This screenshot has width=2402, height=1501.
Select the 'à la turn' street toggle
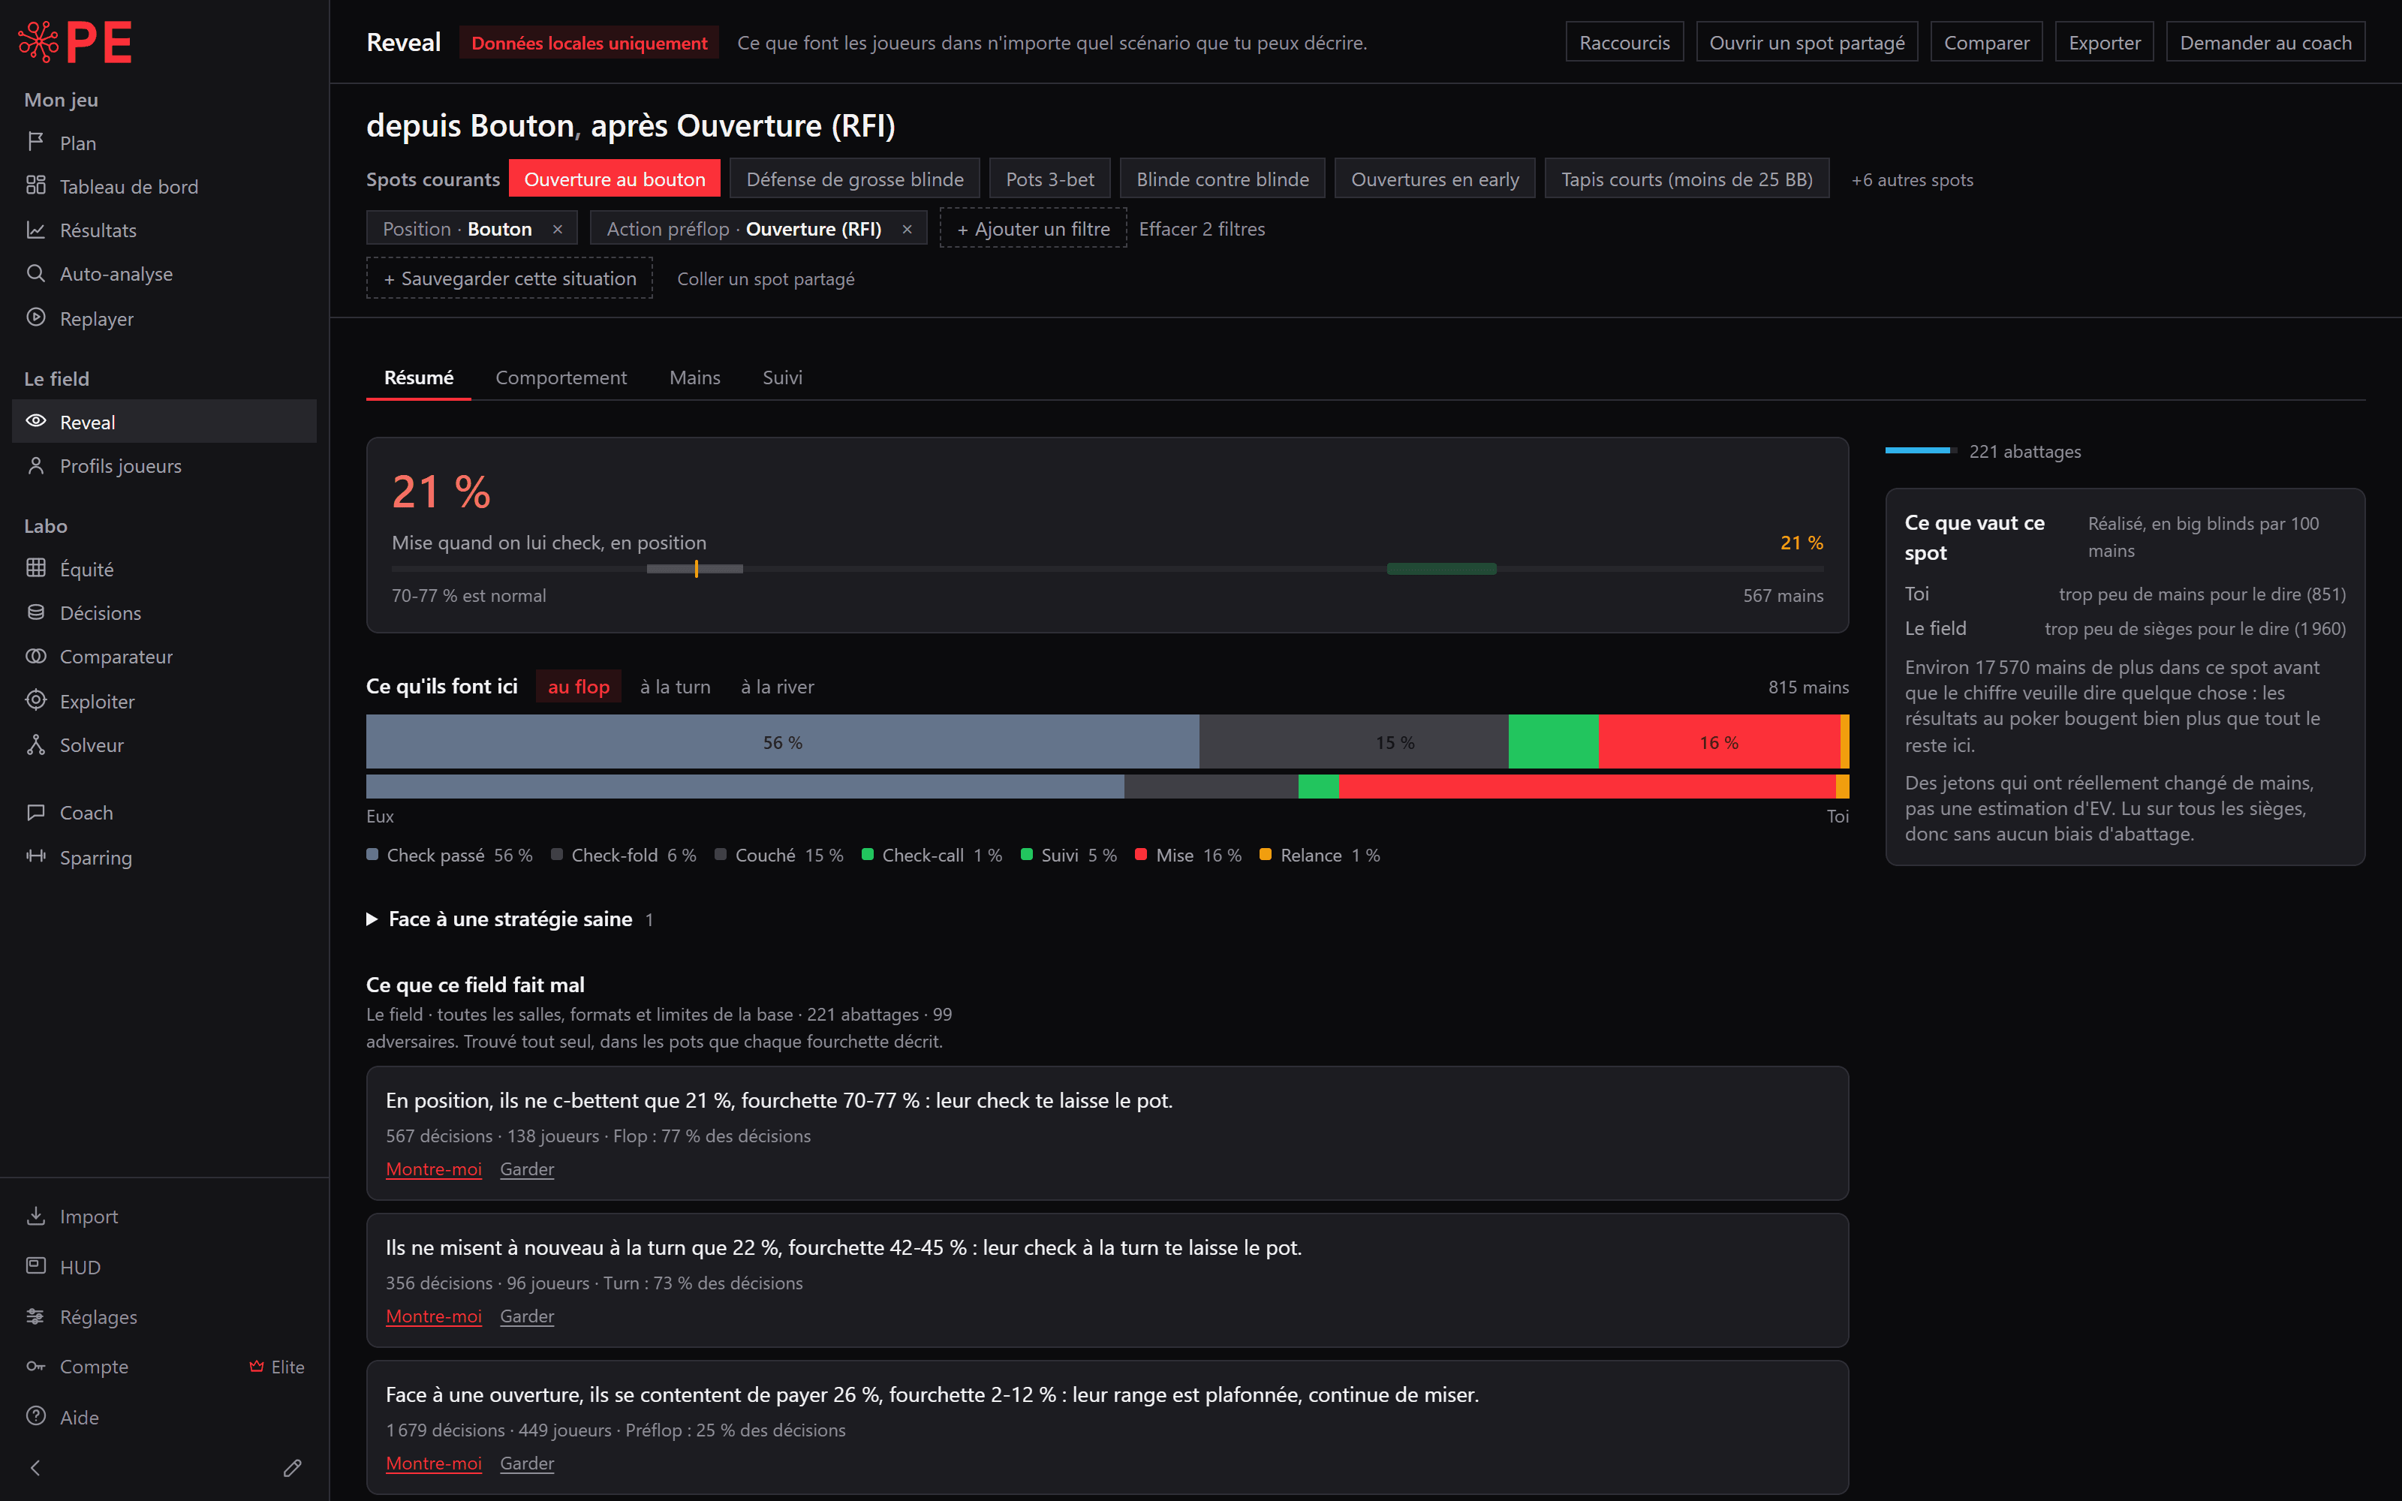pos(675,686)
